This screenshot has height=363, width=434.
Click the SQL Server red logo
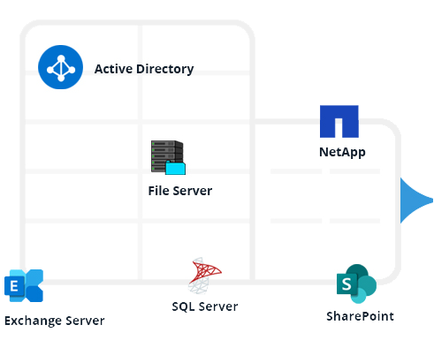tap(204, 276)
